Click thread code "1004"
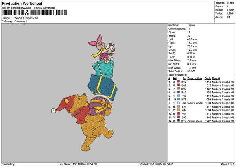The image size is (236, 167). [208, 103]
